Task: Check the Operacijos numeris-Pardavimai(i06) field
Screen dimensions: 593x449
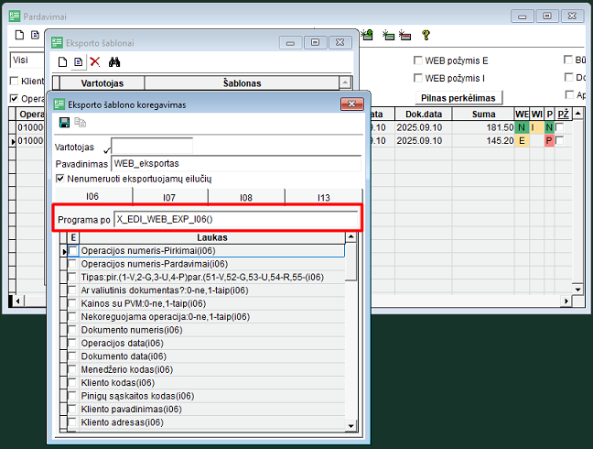Action: pyautogui.click(x=72, y=264)
